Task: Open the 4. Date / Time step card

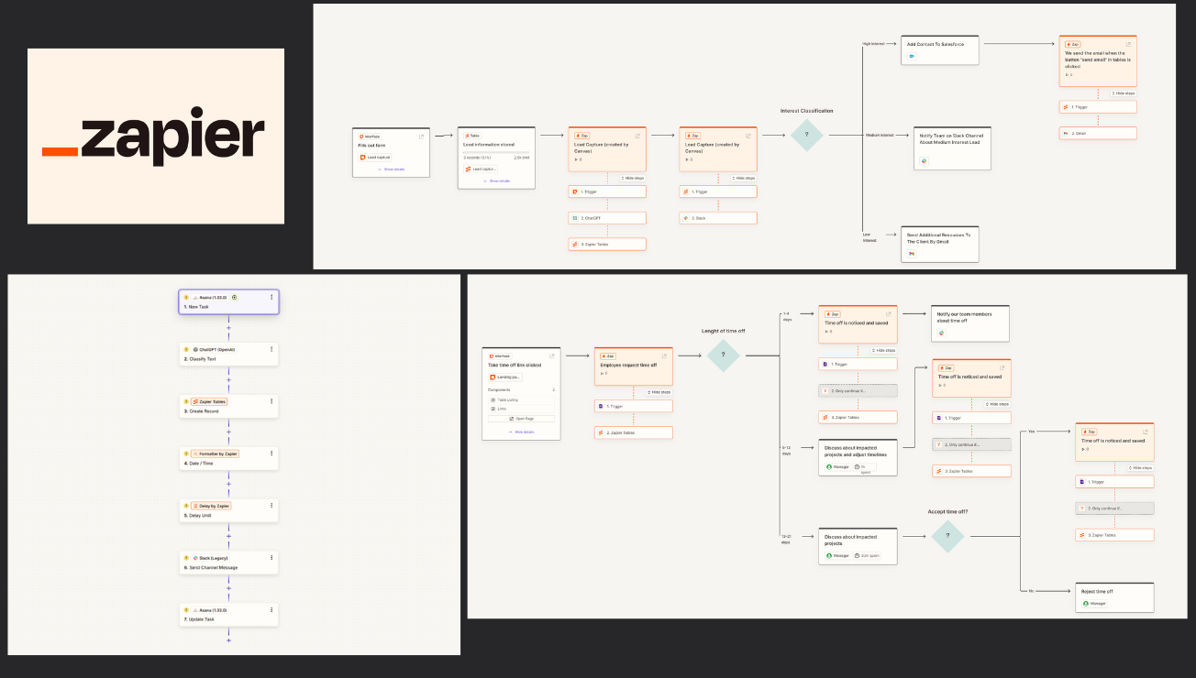Action: [228, 458]
